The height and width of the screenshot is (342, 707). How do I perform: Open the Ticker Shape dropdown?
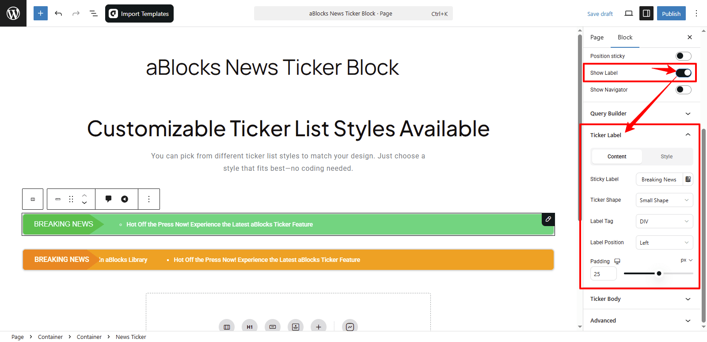[x=664, y=200]
